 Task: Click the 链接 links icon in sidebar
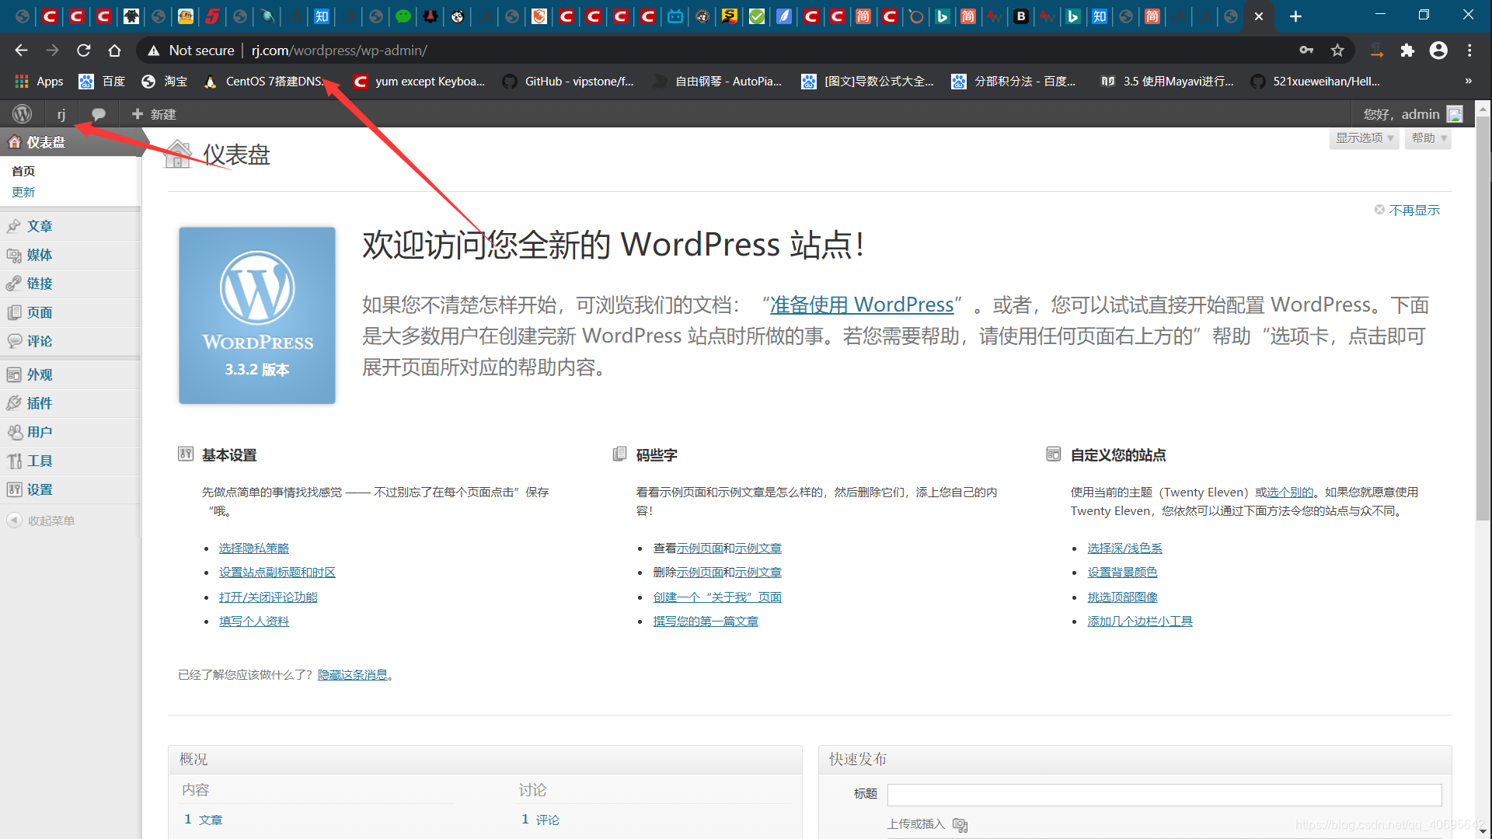(14, 284)
